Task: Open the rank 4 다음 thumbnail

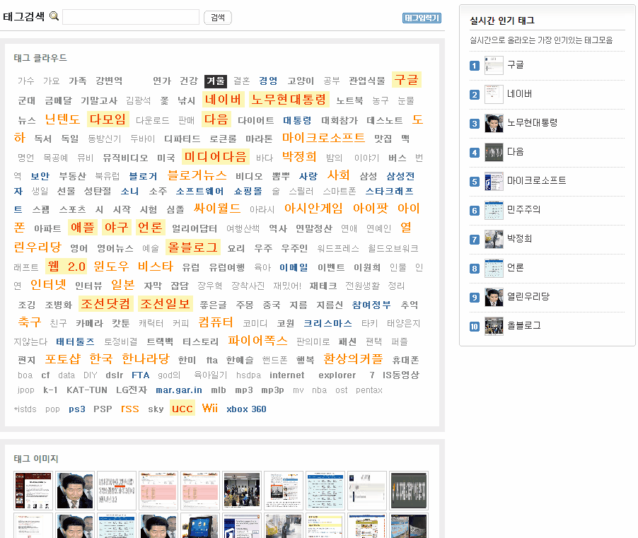Action: coord(494,152)
